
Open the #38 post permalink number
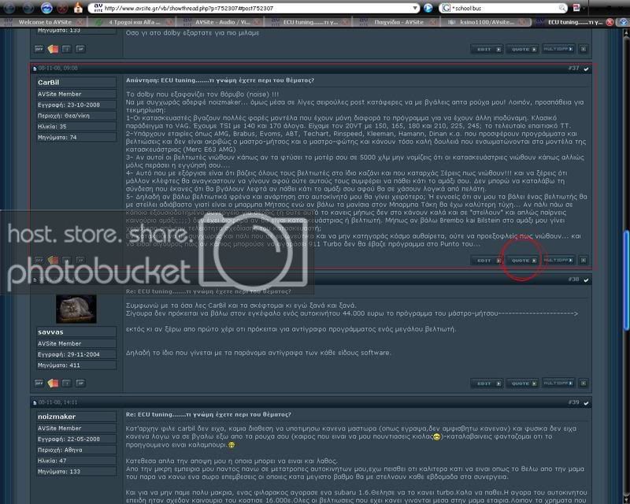pos(574,280)
